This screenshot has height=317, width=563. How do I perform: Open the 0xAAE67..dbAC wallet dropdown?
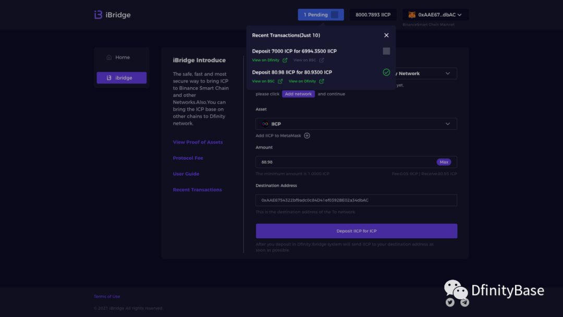point(435,15)
